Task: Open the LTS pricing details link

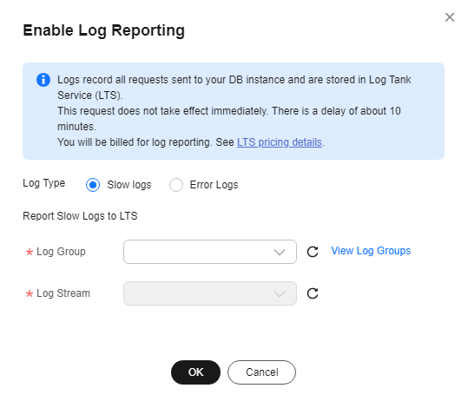Action: tap(280, 142)
